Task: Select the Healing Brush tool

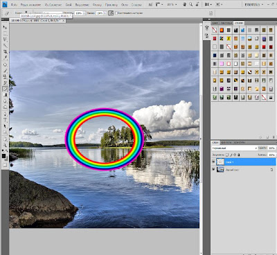Action: (5, 65)
